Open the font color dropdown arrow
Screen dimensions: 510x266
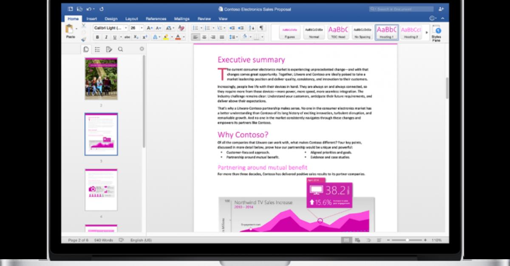click(x=183, y=37)
